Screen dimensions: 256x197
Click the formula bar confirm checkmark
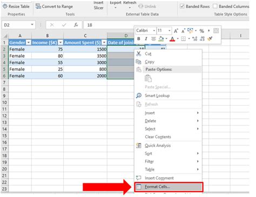pos(64,25)
